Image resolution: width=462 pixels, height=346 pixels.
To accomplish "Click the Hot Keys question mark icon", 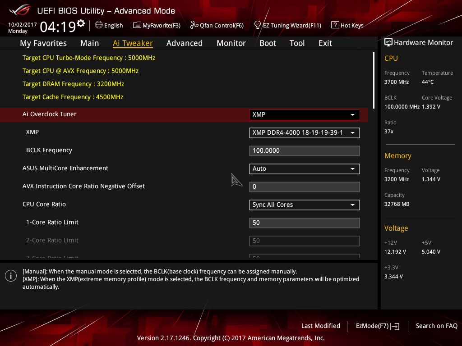I will (x=335, y=25).
